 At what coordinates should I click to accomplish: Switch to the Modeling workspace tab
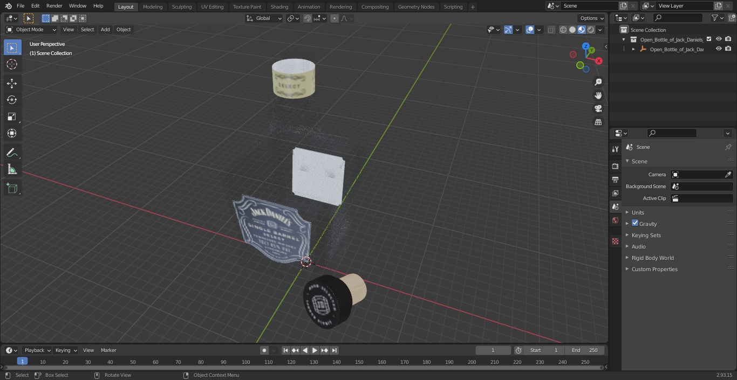tap(153, 7)
